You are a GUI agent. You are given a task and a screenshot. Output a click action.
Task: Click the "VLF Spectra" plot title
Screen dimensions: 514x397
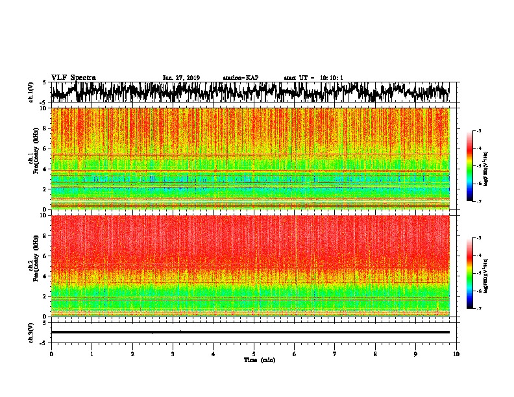tap(73, 78)
